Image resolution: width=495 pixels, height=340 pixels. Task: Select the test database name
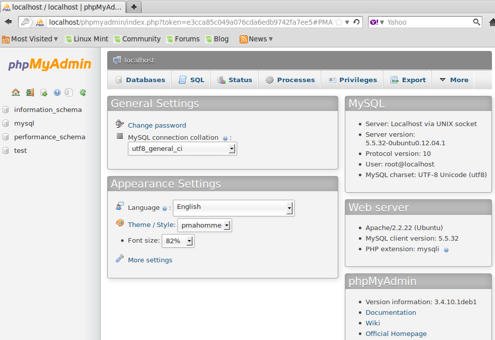click(21, 150)
